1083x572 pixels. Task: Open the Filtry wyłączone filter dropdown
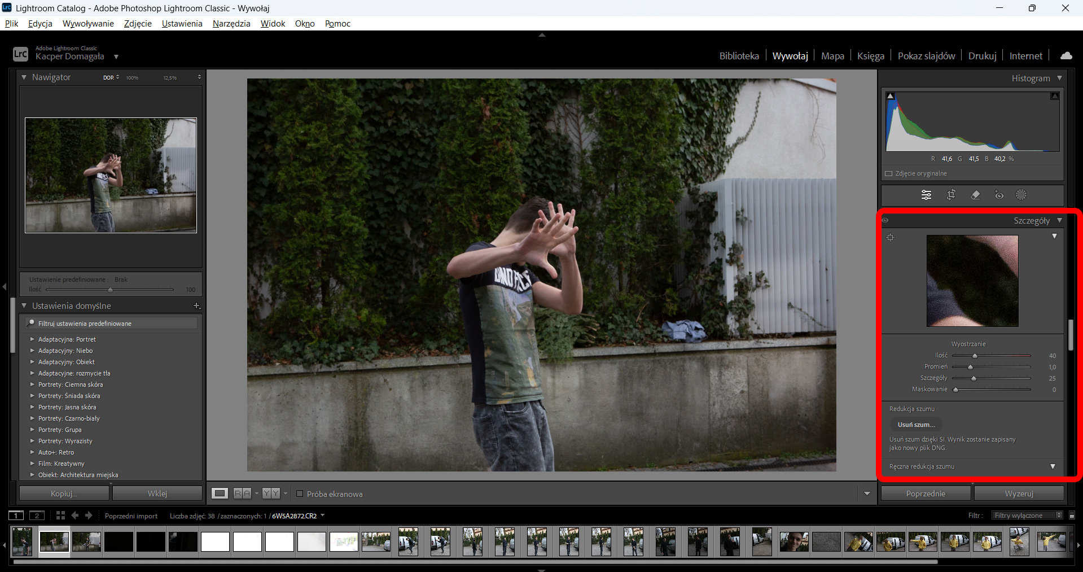tap(1028, 515)
